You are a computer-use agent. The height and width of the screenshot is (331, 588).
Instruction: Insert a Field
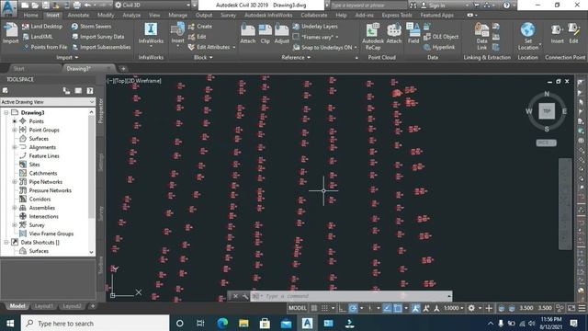coord(413,34)
